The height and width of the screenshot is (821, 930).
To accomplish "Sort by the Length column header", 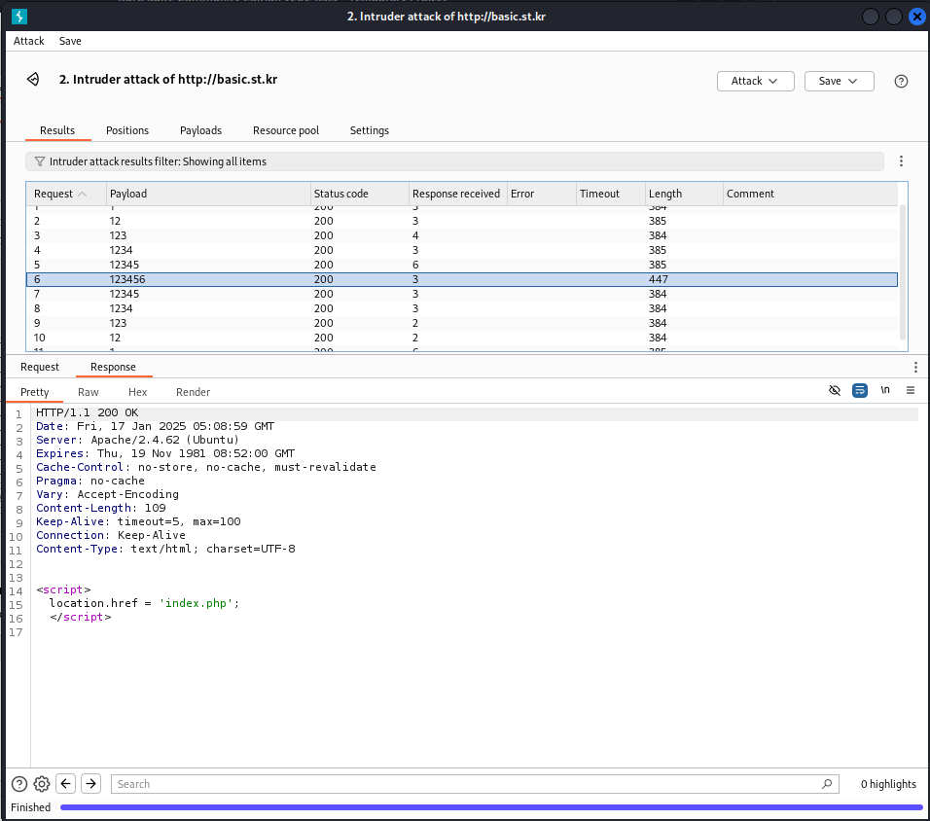I will [x=684, y=194].
